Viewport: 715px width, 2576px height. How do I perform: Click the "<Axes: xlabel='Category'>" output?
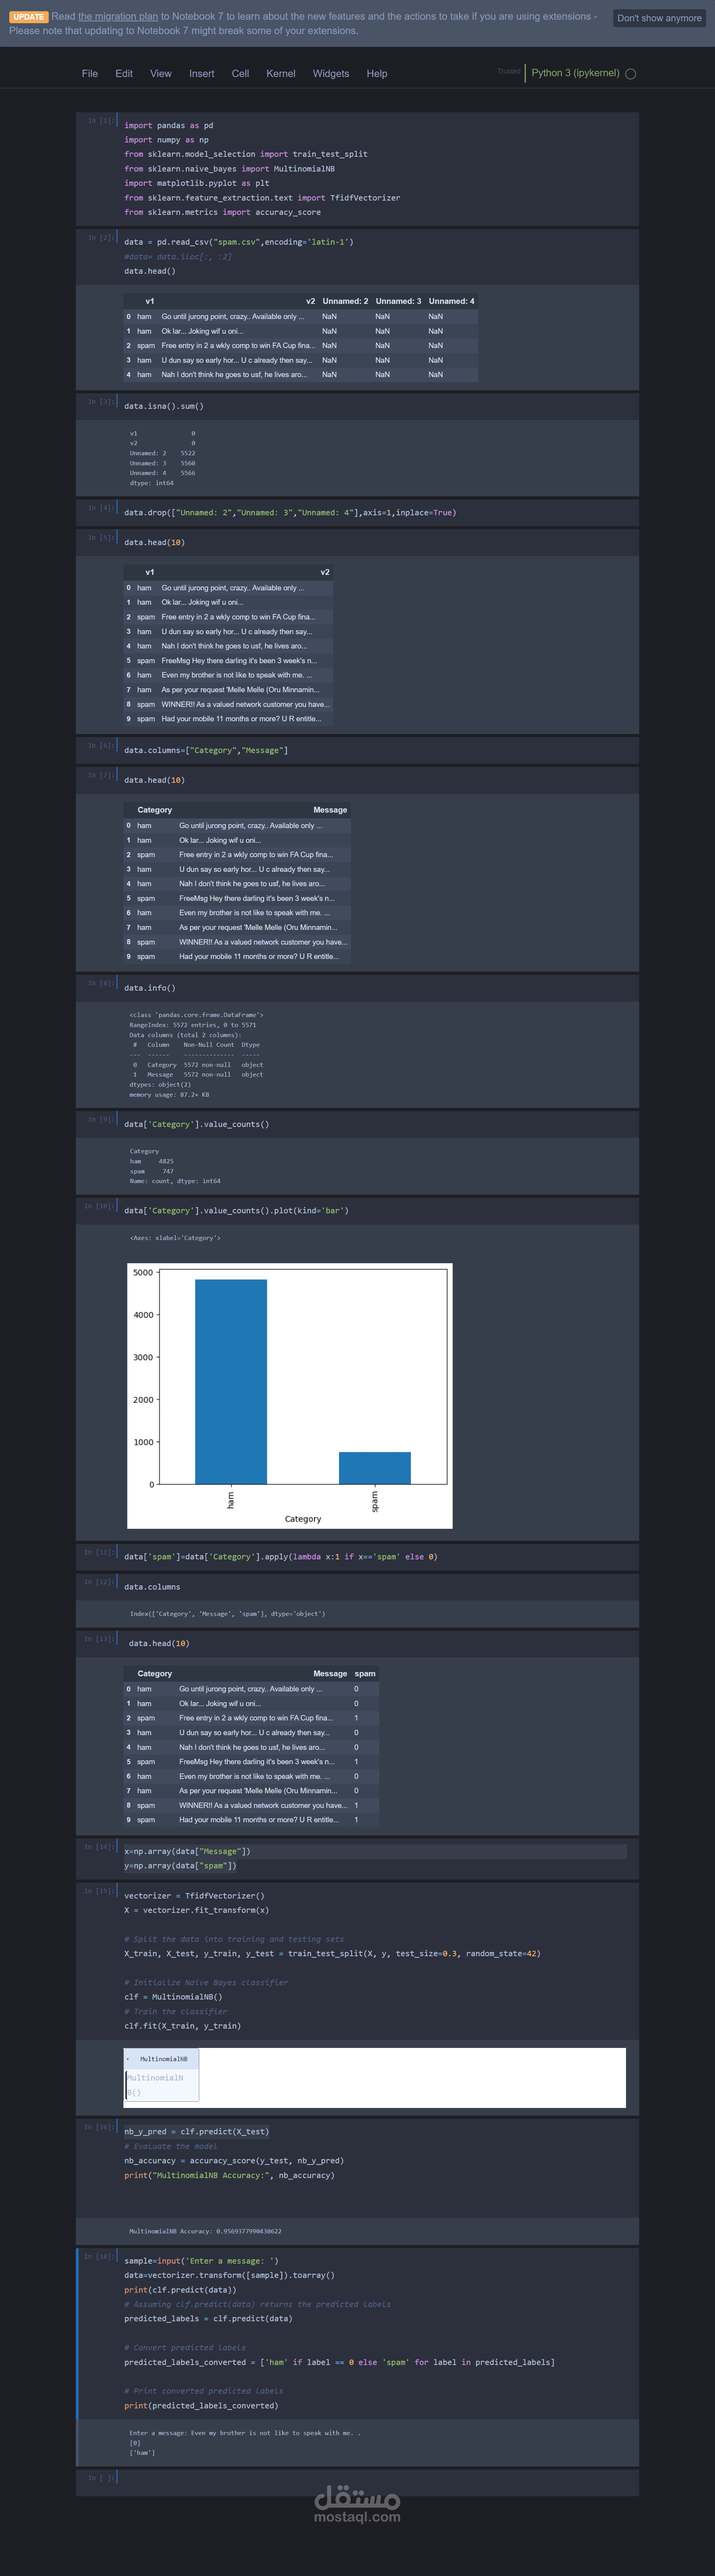[x=175, y=1238]
